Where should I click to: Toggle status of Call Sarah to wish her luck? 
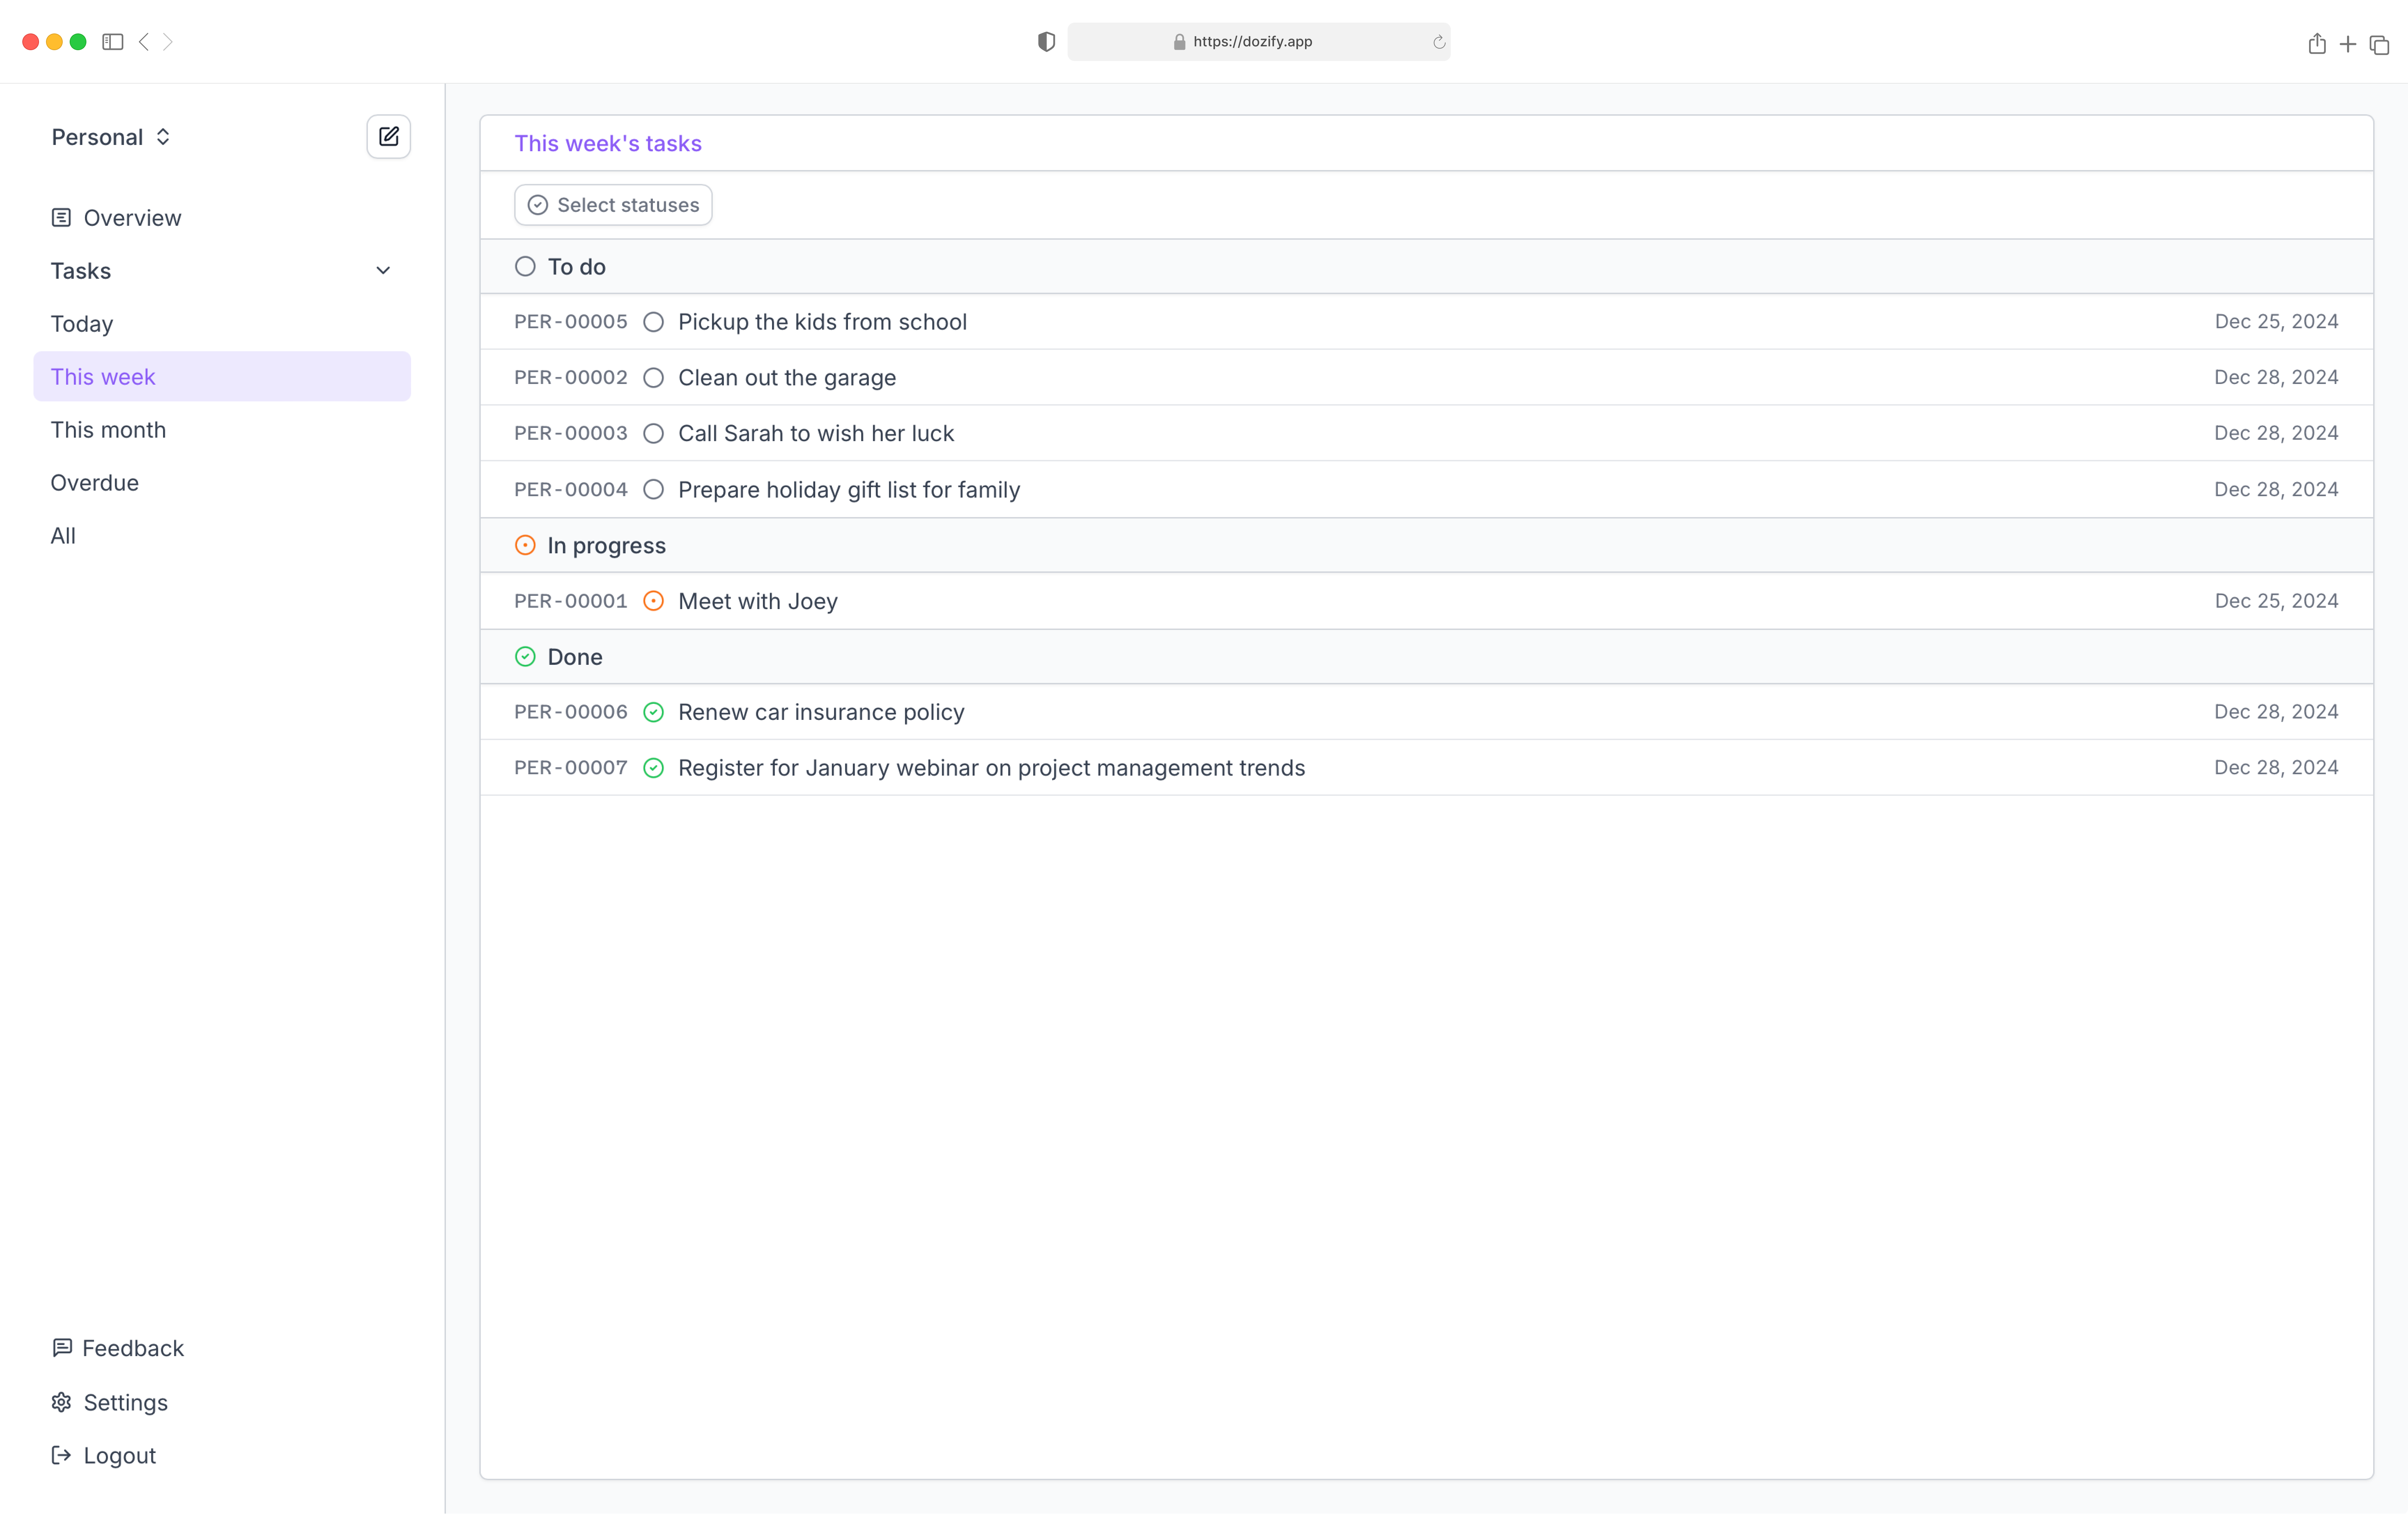coord(653,433)
